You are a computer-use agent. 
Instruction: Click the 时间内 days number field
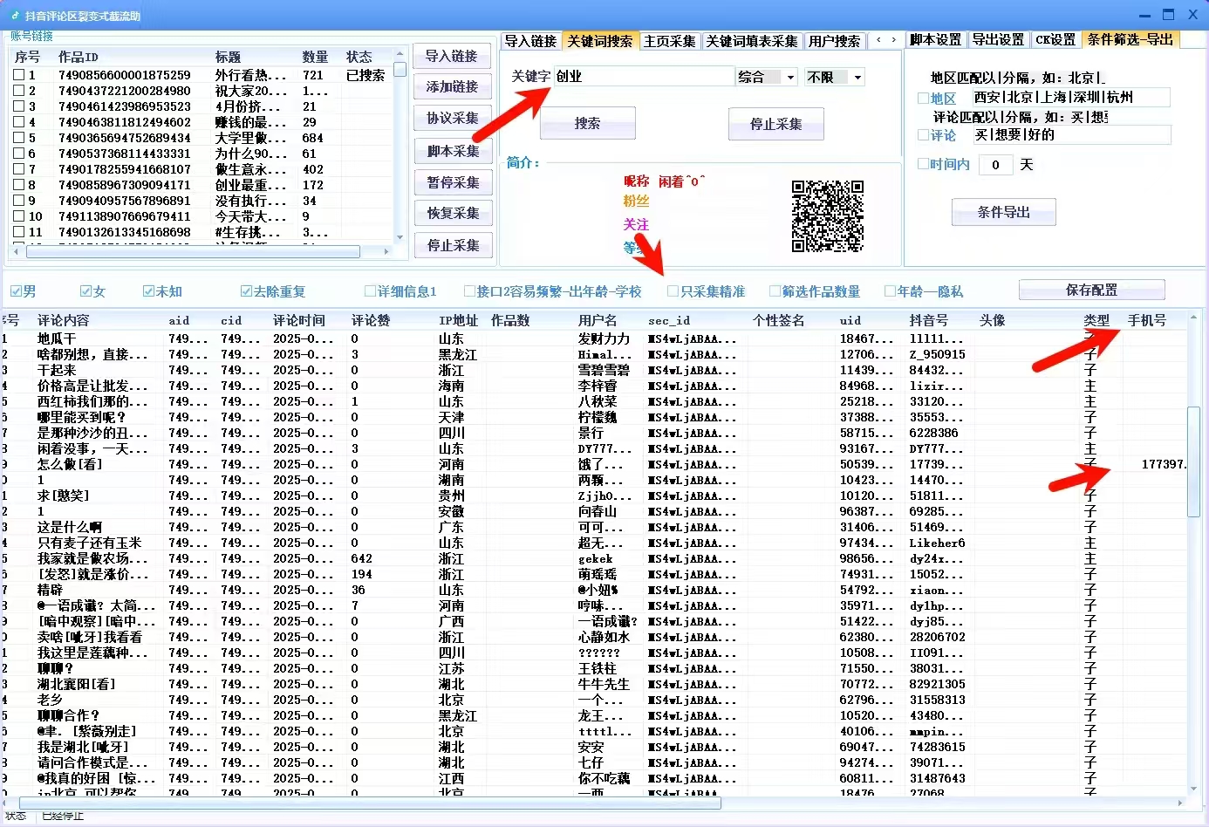(x=995, y=165)
